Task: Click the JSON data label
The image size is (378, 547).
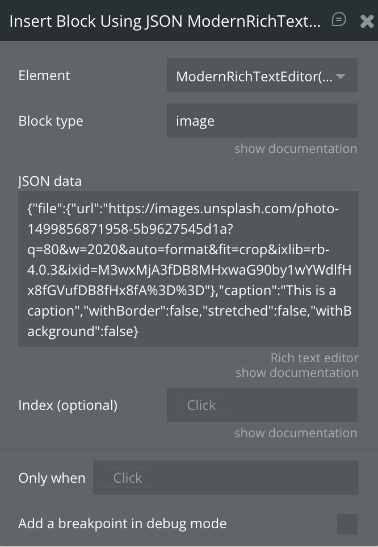Action: pyautogui.click(x=50, y=181)
